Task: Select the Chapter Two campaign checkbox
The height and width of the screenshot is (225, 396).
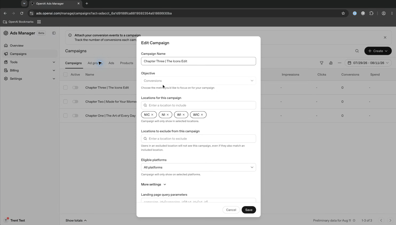Action: tap(66, 101)
